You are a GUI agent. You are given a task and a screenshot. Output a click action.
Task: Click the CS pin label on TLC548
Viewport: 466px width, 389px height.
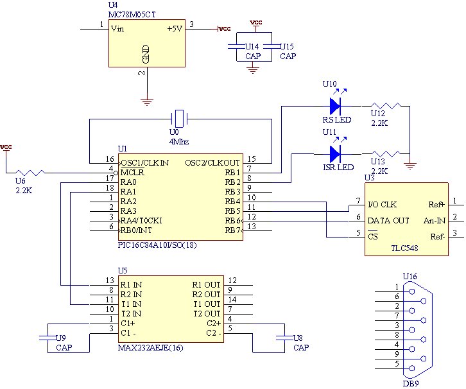(x=373, y=236)
